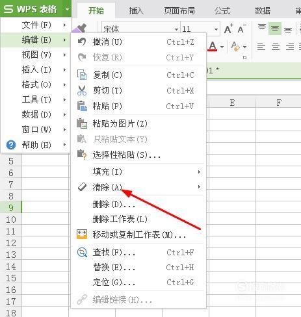Open the 工具(T) menu
This screenshot has width=301, height=317.
click(x=36, y=99)
